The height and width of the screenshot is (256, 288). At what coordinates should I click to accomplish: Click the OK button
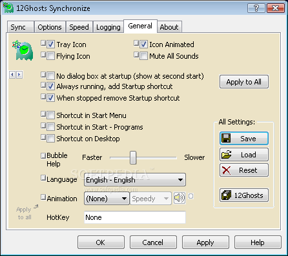[x=101, y=242]
